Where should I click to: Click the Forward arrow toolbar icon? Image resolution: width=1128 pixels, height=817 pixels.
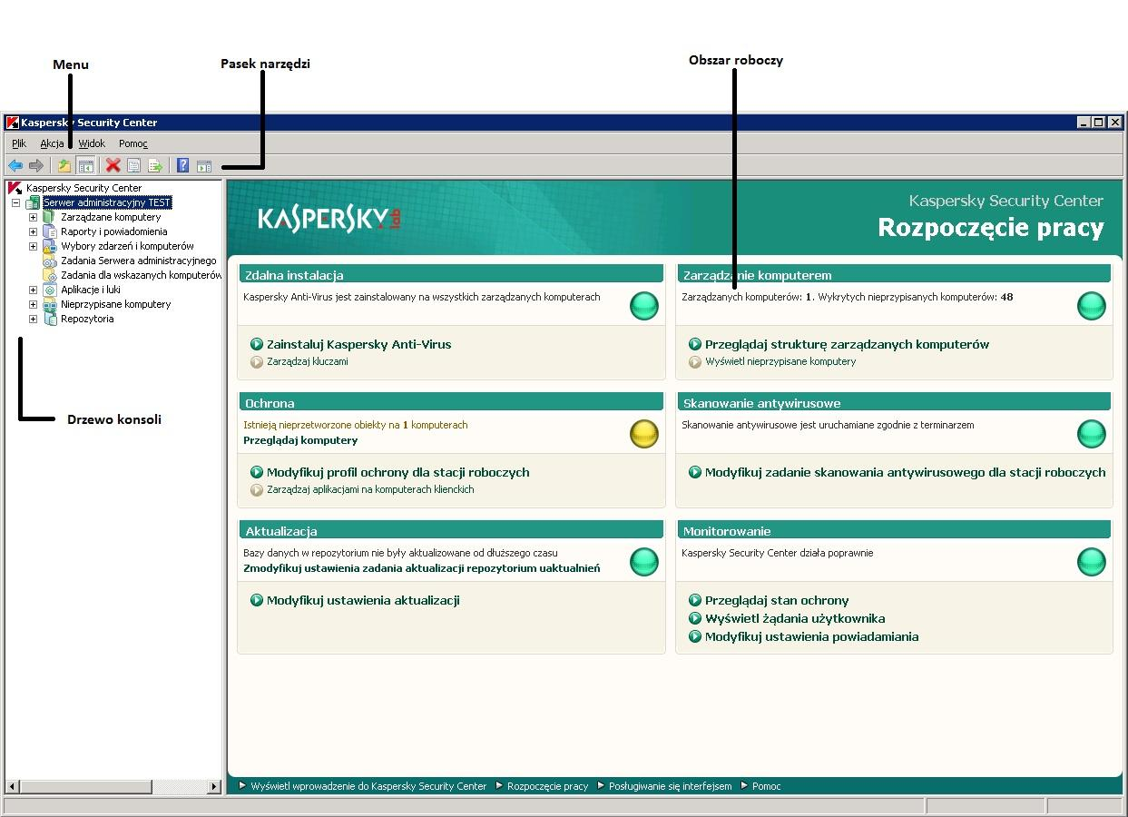36,165
